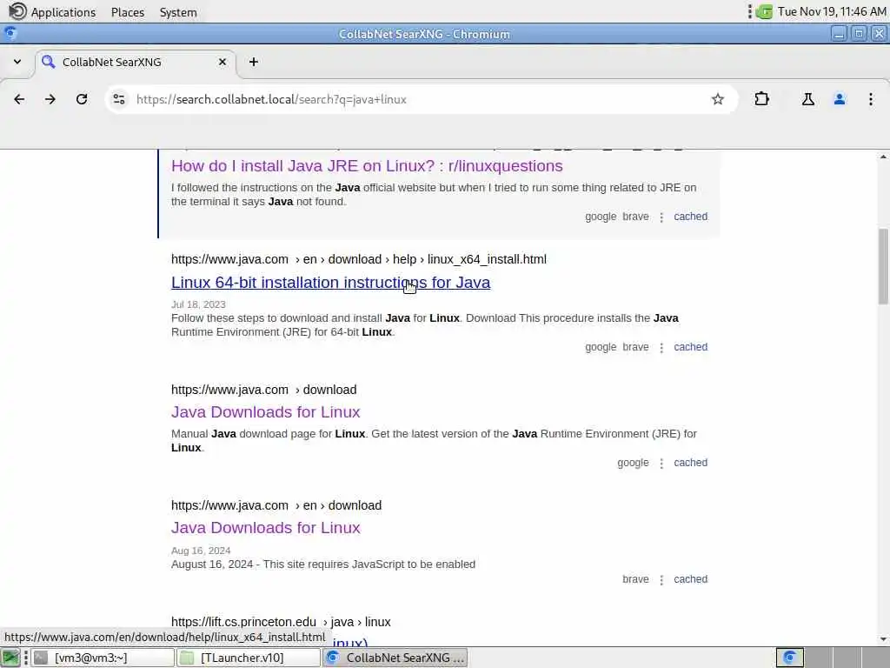Screen dimensions: 890x668
Task: Close the CollabNet SearXNG tab
Action: click(x=222, y=62)
